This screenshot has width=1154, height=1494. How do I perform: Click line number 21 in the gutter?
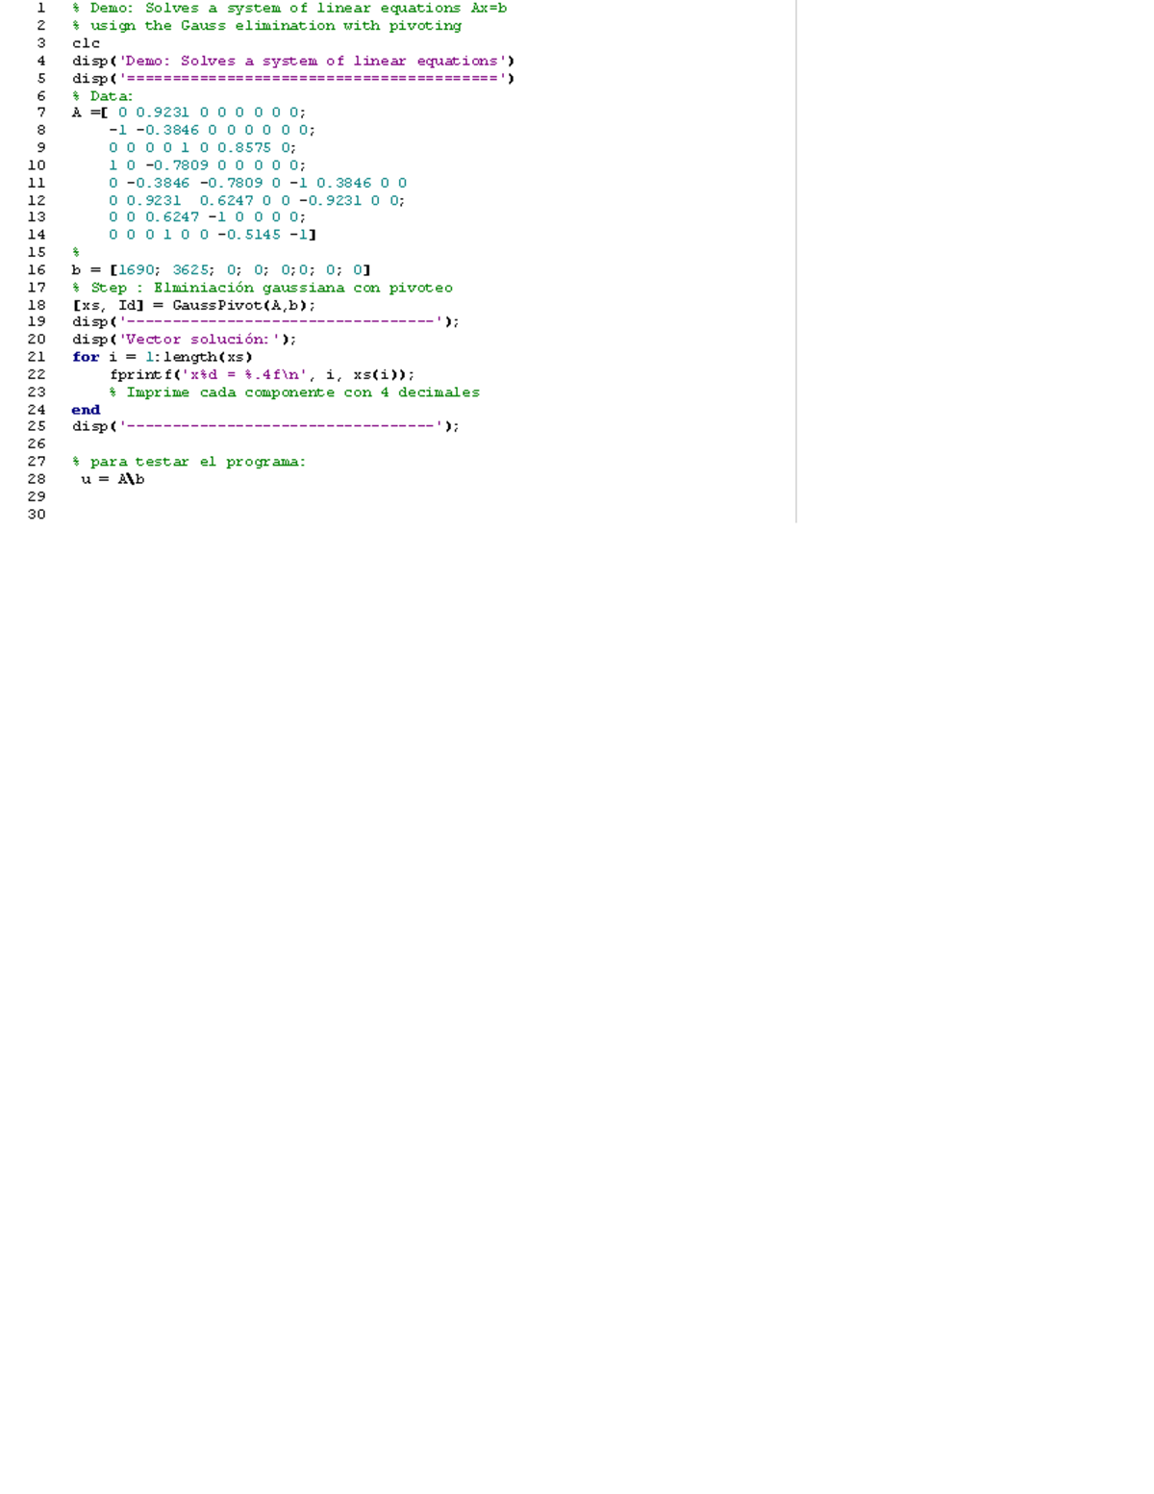(x=37, y=357)
